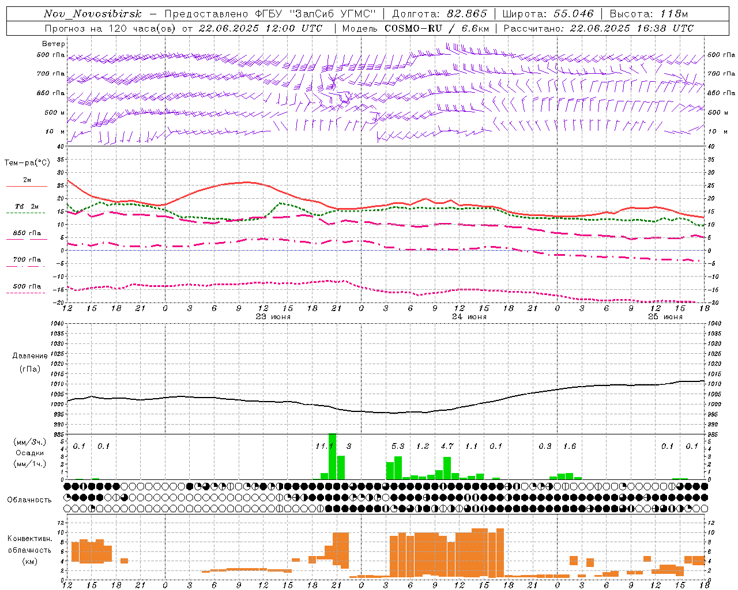Image resolution: width=738 pixels, height=590 pixels.
Task: Click the dashed 700 гПа temperature legend line
Action: click(x=27, y=267)
